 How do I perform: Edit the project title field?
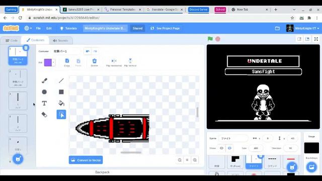coord(105,28)
